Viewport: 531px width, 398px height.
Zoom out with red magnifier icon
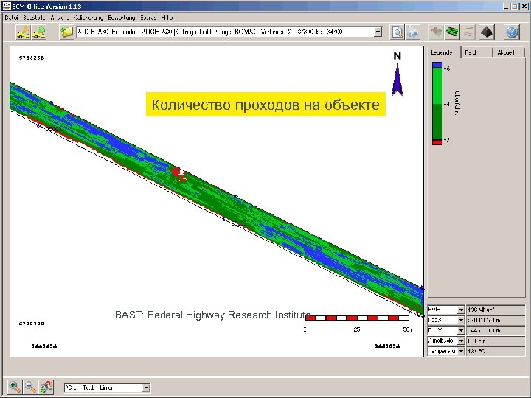click(x=30, y=386)
